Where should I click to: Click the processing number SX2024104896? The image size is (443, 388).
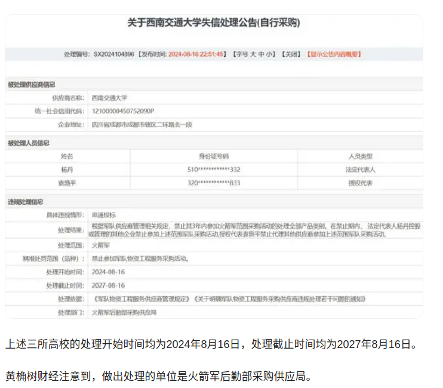click(x=114, y=54)
